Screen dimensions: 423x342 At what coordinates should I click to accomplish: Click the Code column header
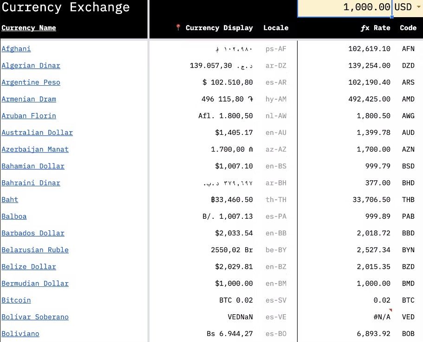click(x=408, y=28)
